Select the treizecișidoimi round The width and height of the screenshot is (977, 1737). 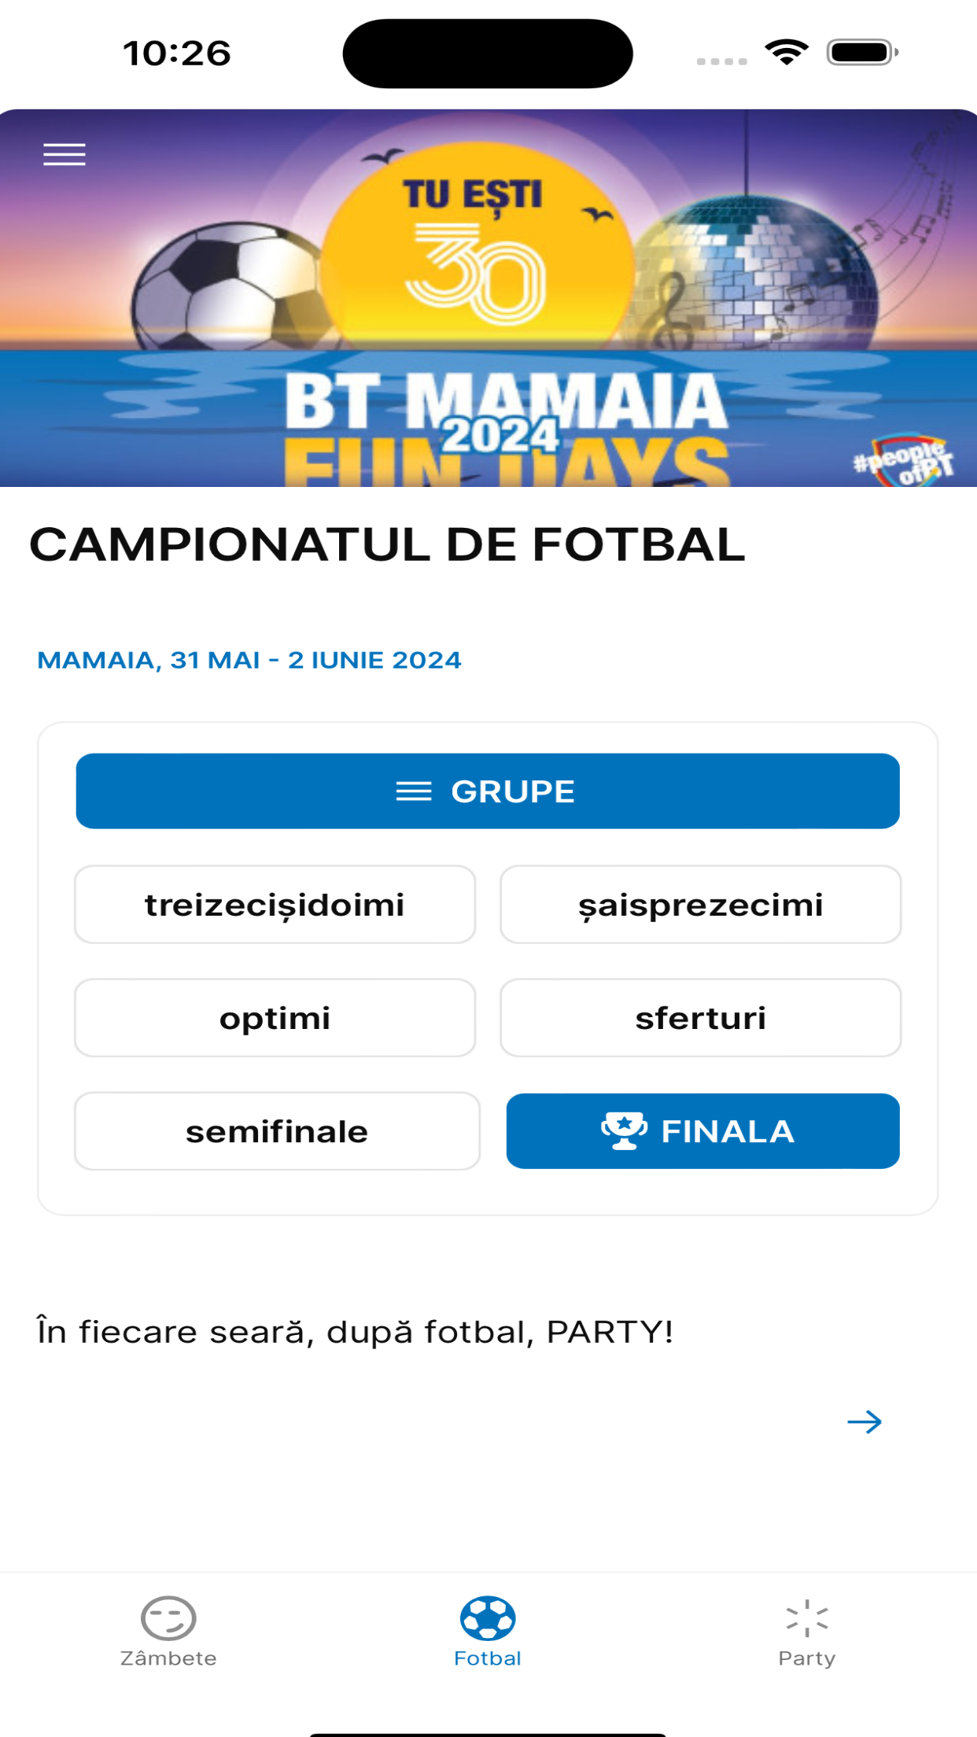[275, 905]
